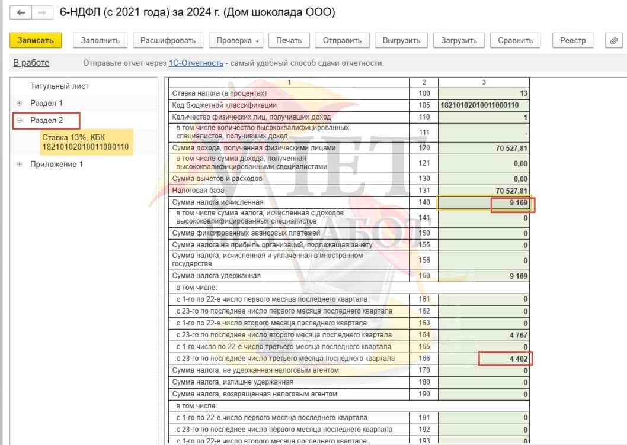Go forward with the right arrow button

pos(42,12)
